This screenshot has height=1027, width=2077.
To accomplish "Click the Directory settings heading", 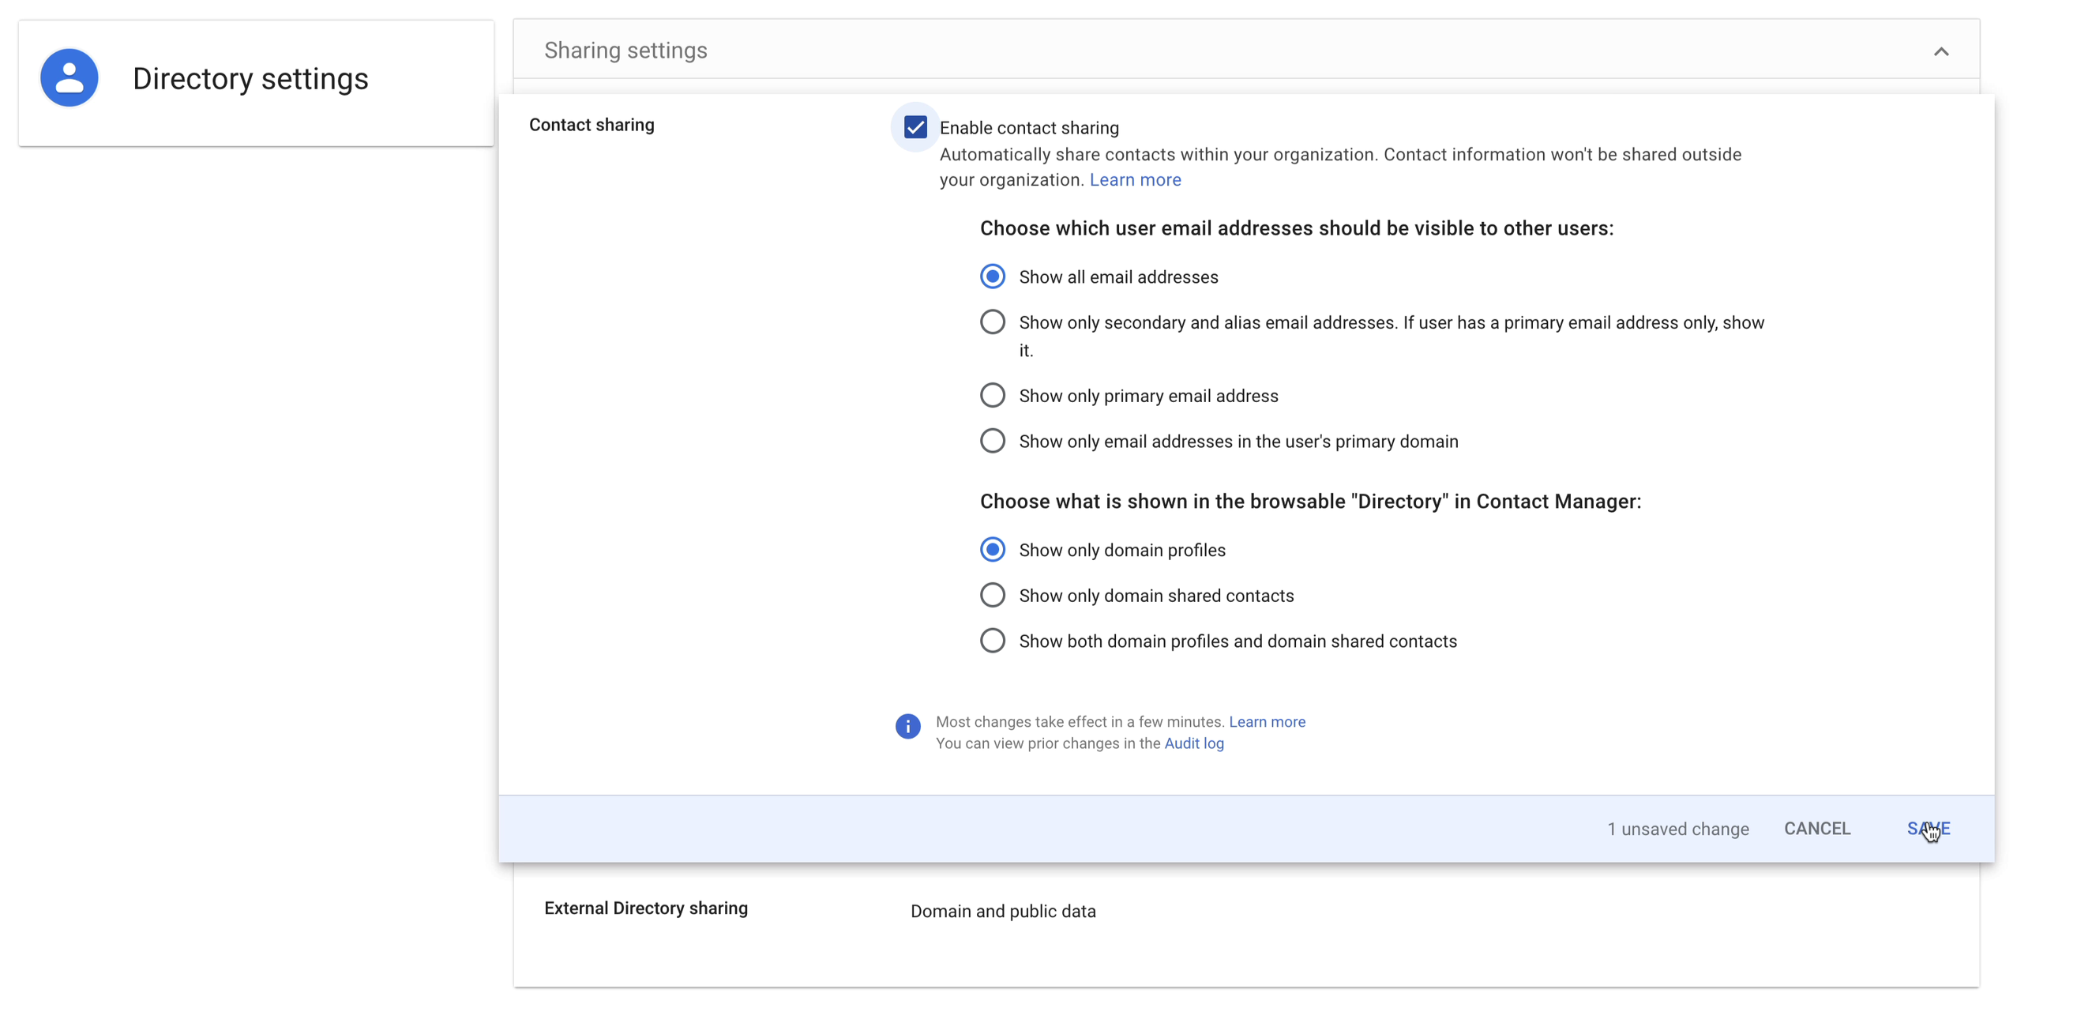I will pos(250,77).
